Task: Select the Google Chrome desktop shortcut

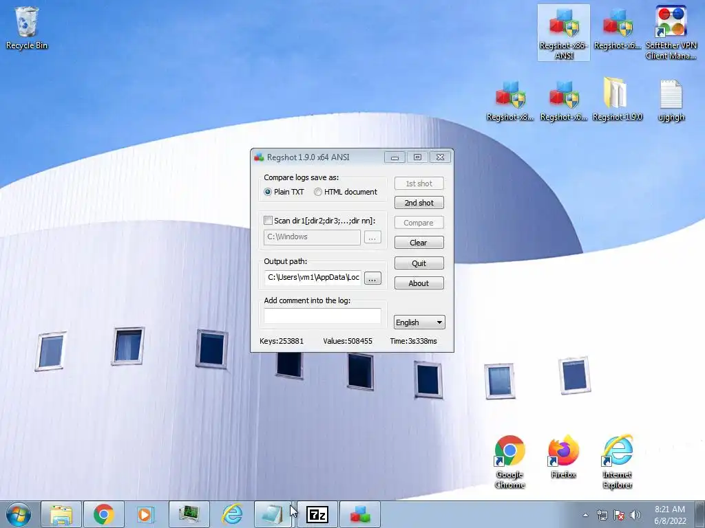Action: (510, 461)
